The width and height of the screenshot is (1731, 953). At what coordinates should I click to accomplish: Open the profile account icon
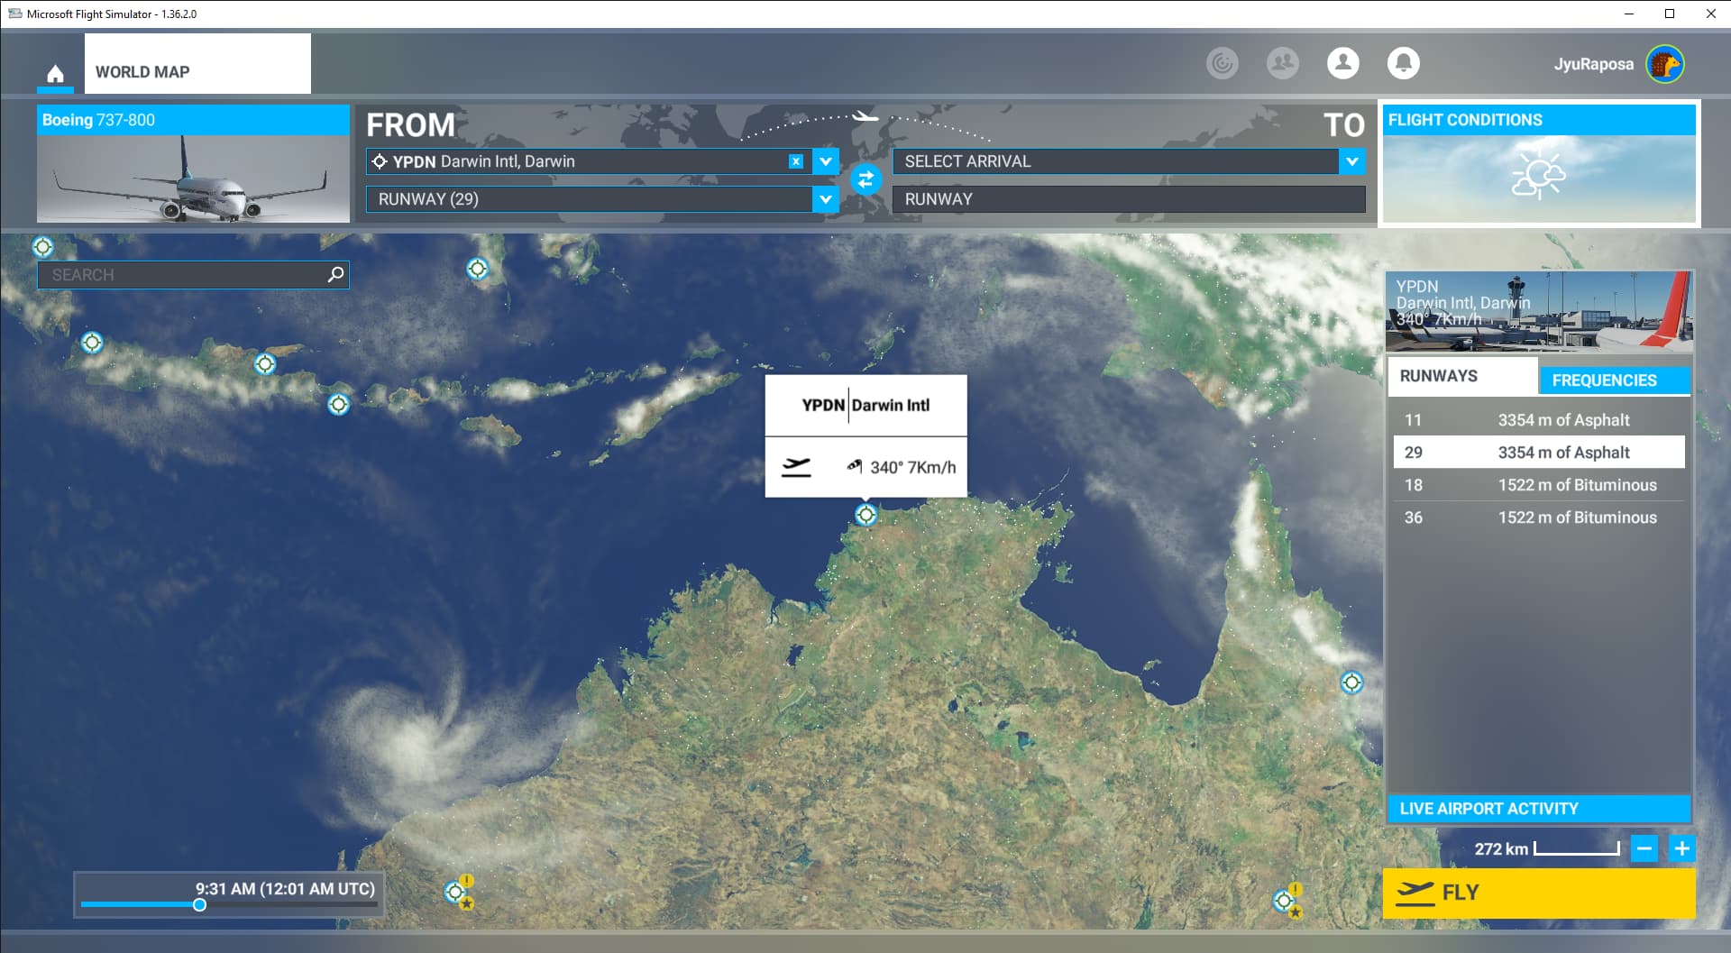[x=1342, y=63]
